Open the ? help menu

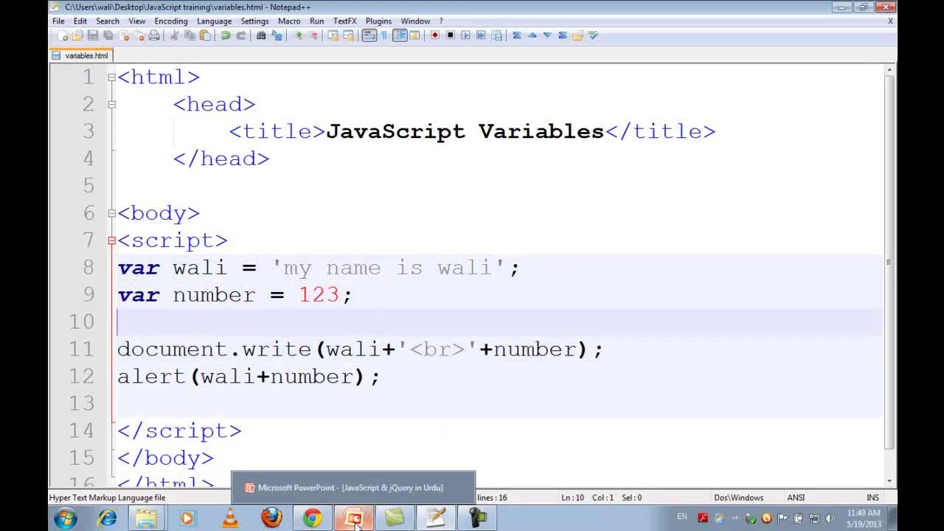point(441,21)
